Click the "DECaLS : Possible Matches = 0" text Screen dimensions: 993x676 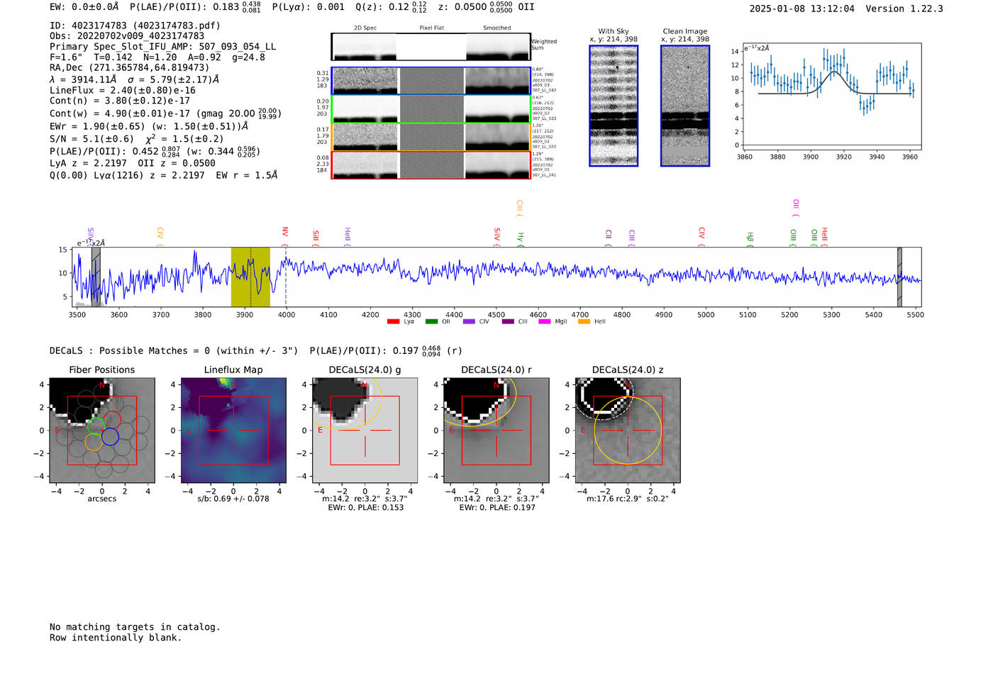[x=130, y=350]
